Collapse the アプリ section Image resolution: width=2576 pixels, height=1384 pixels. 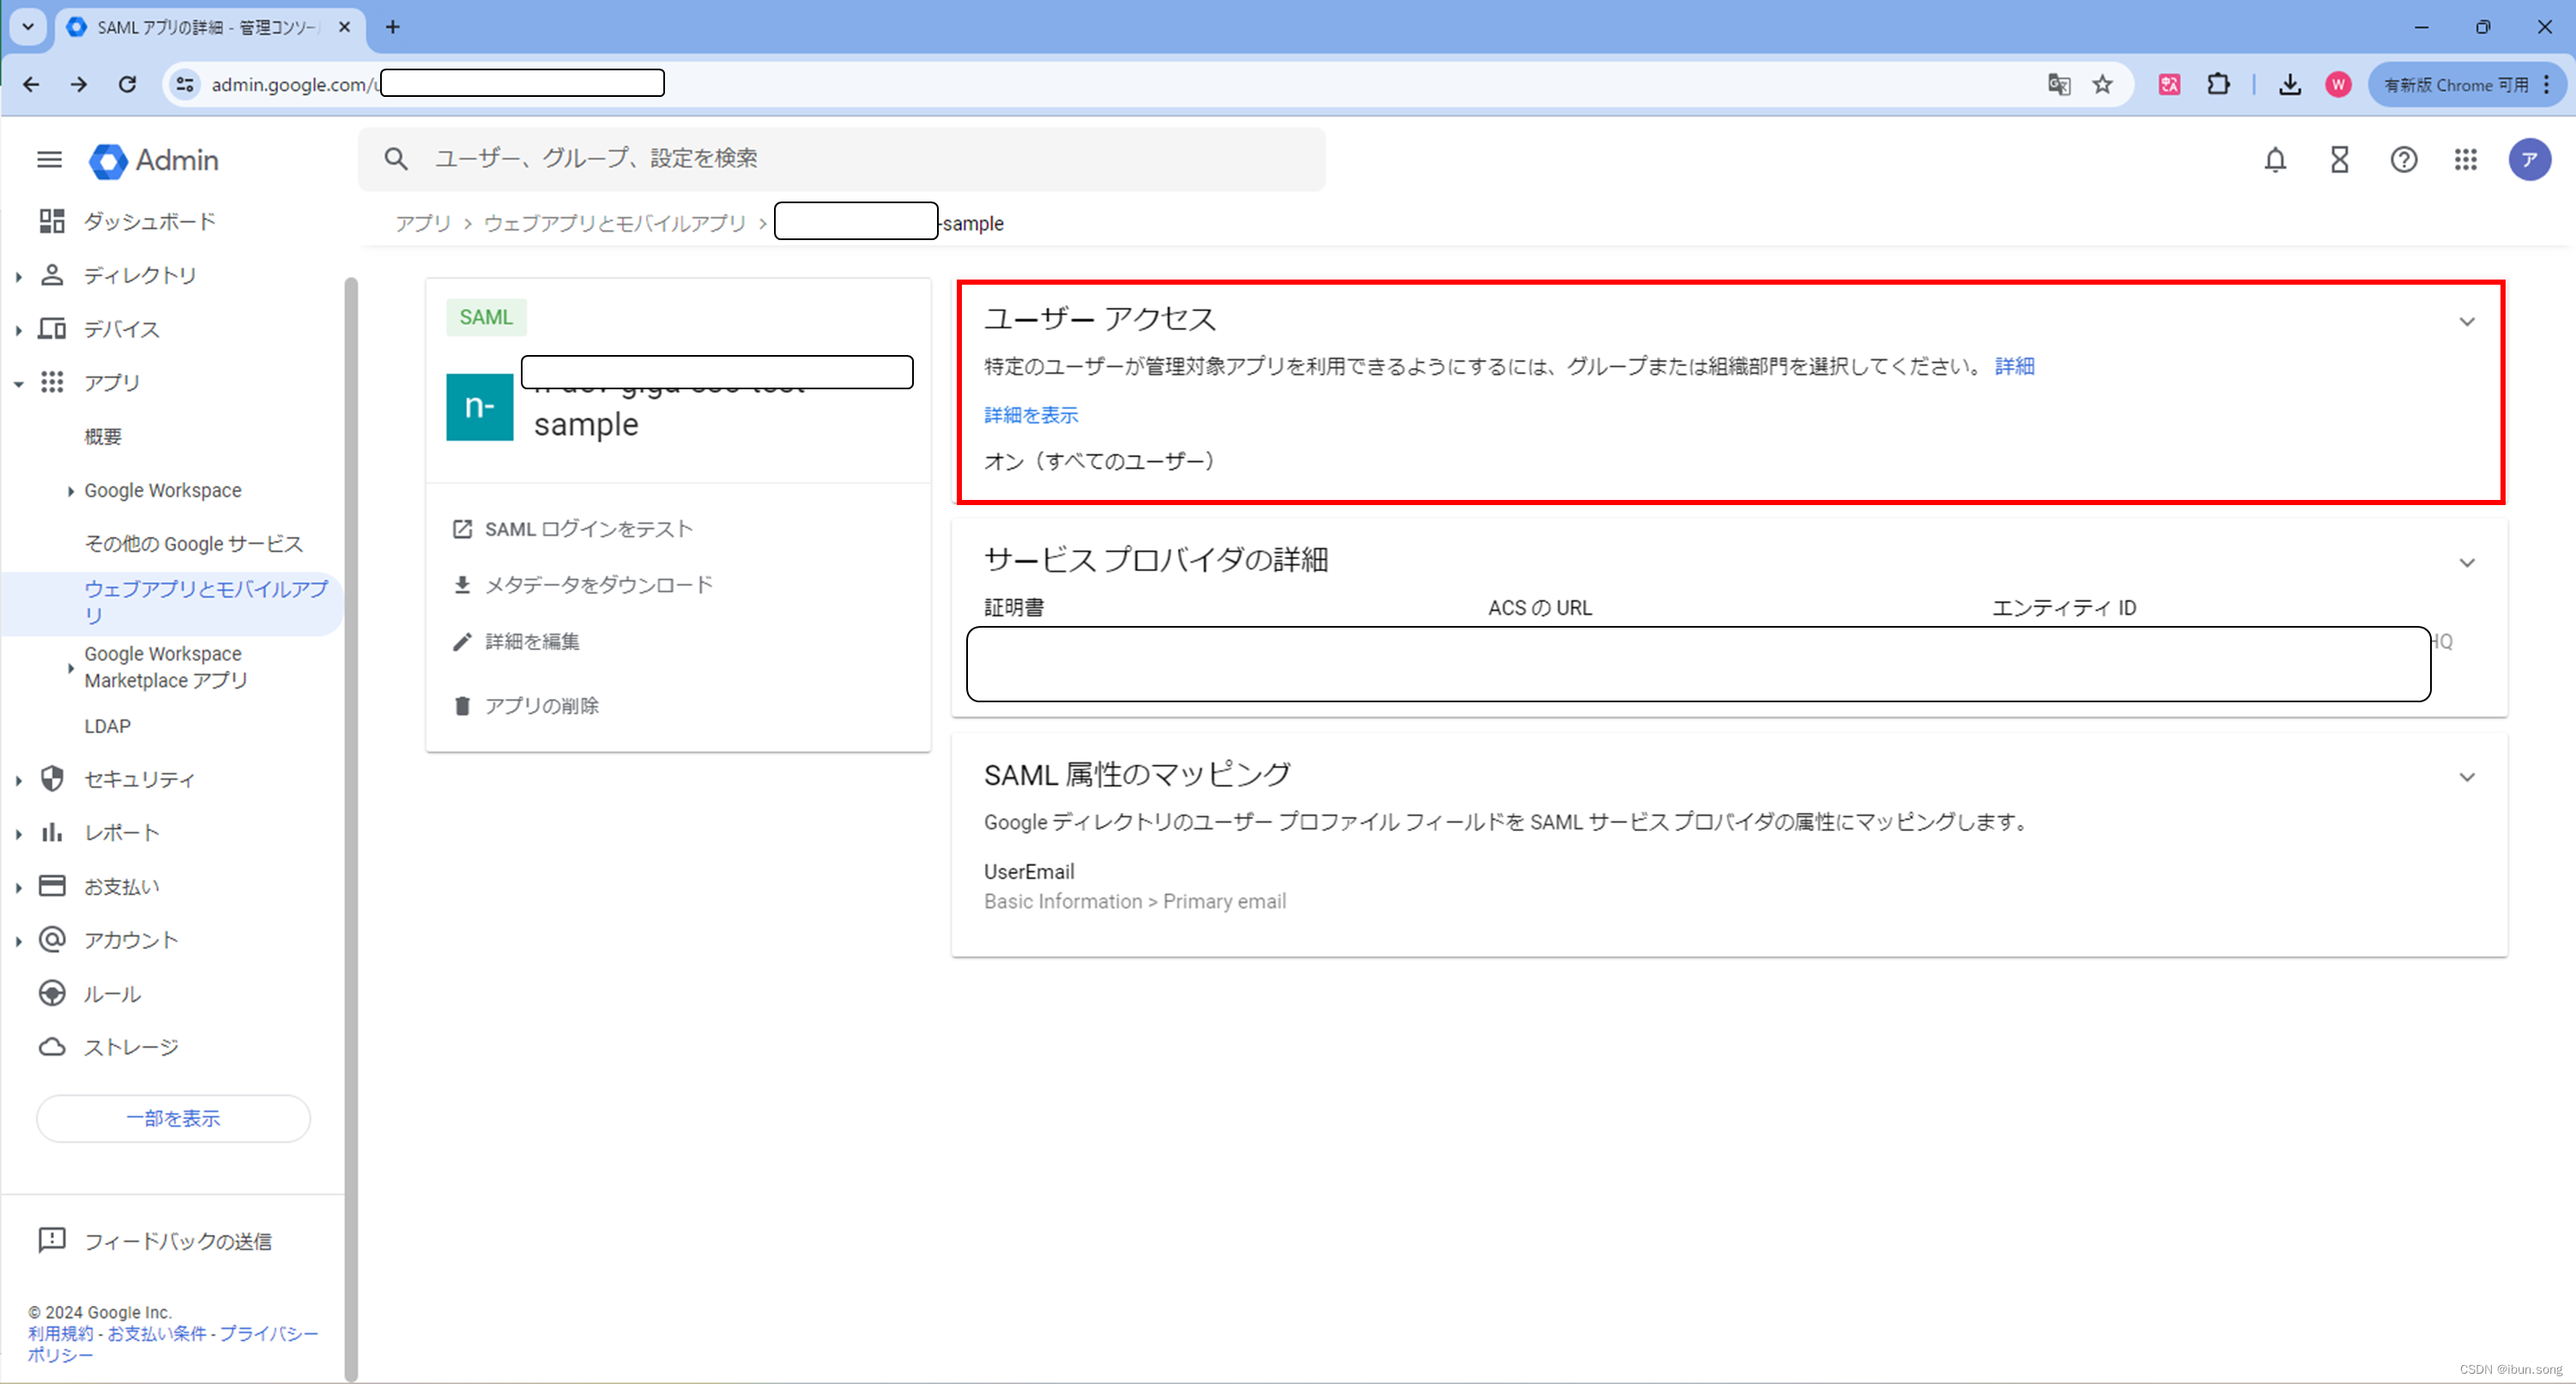19,383
